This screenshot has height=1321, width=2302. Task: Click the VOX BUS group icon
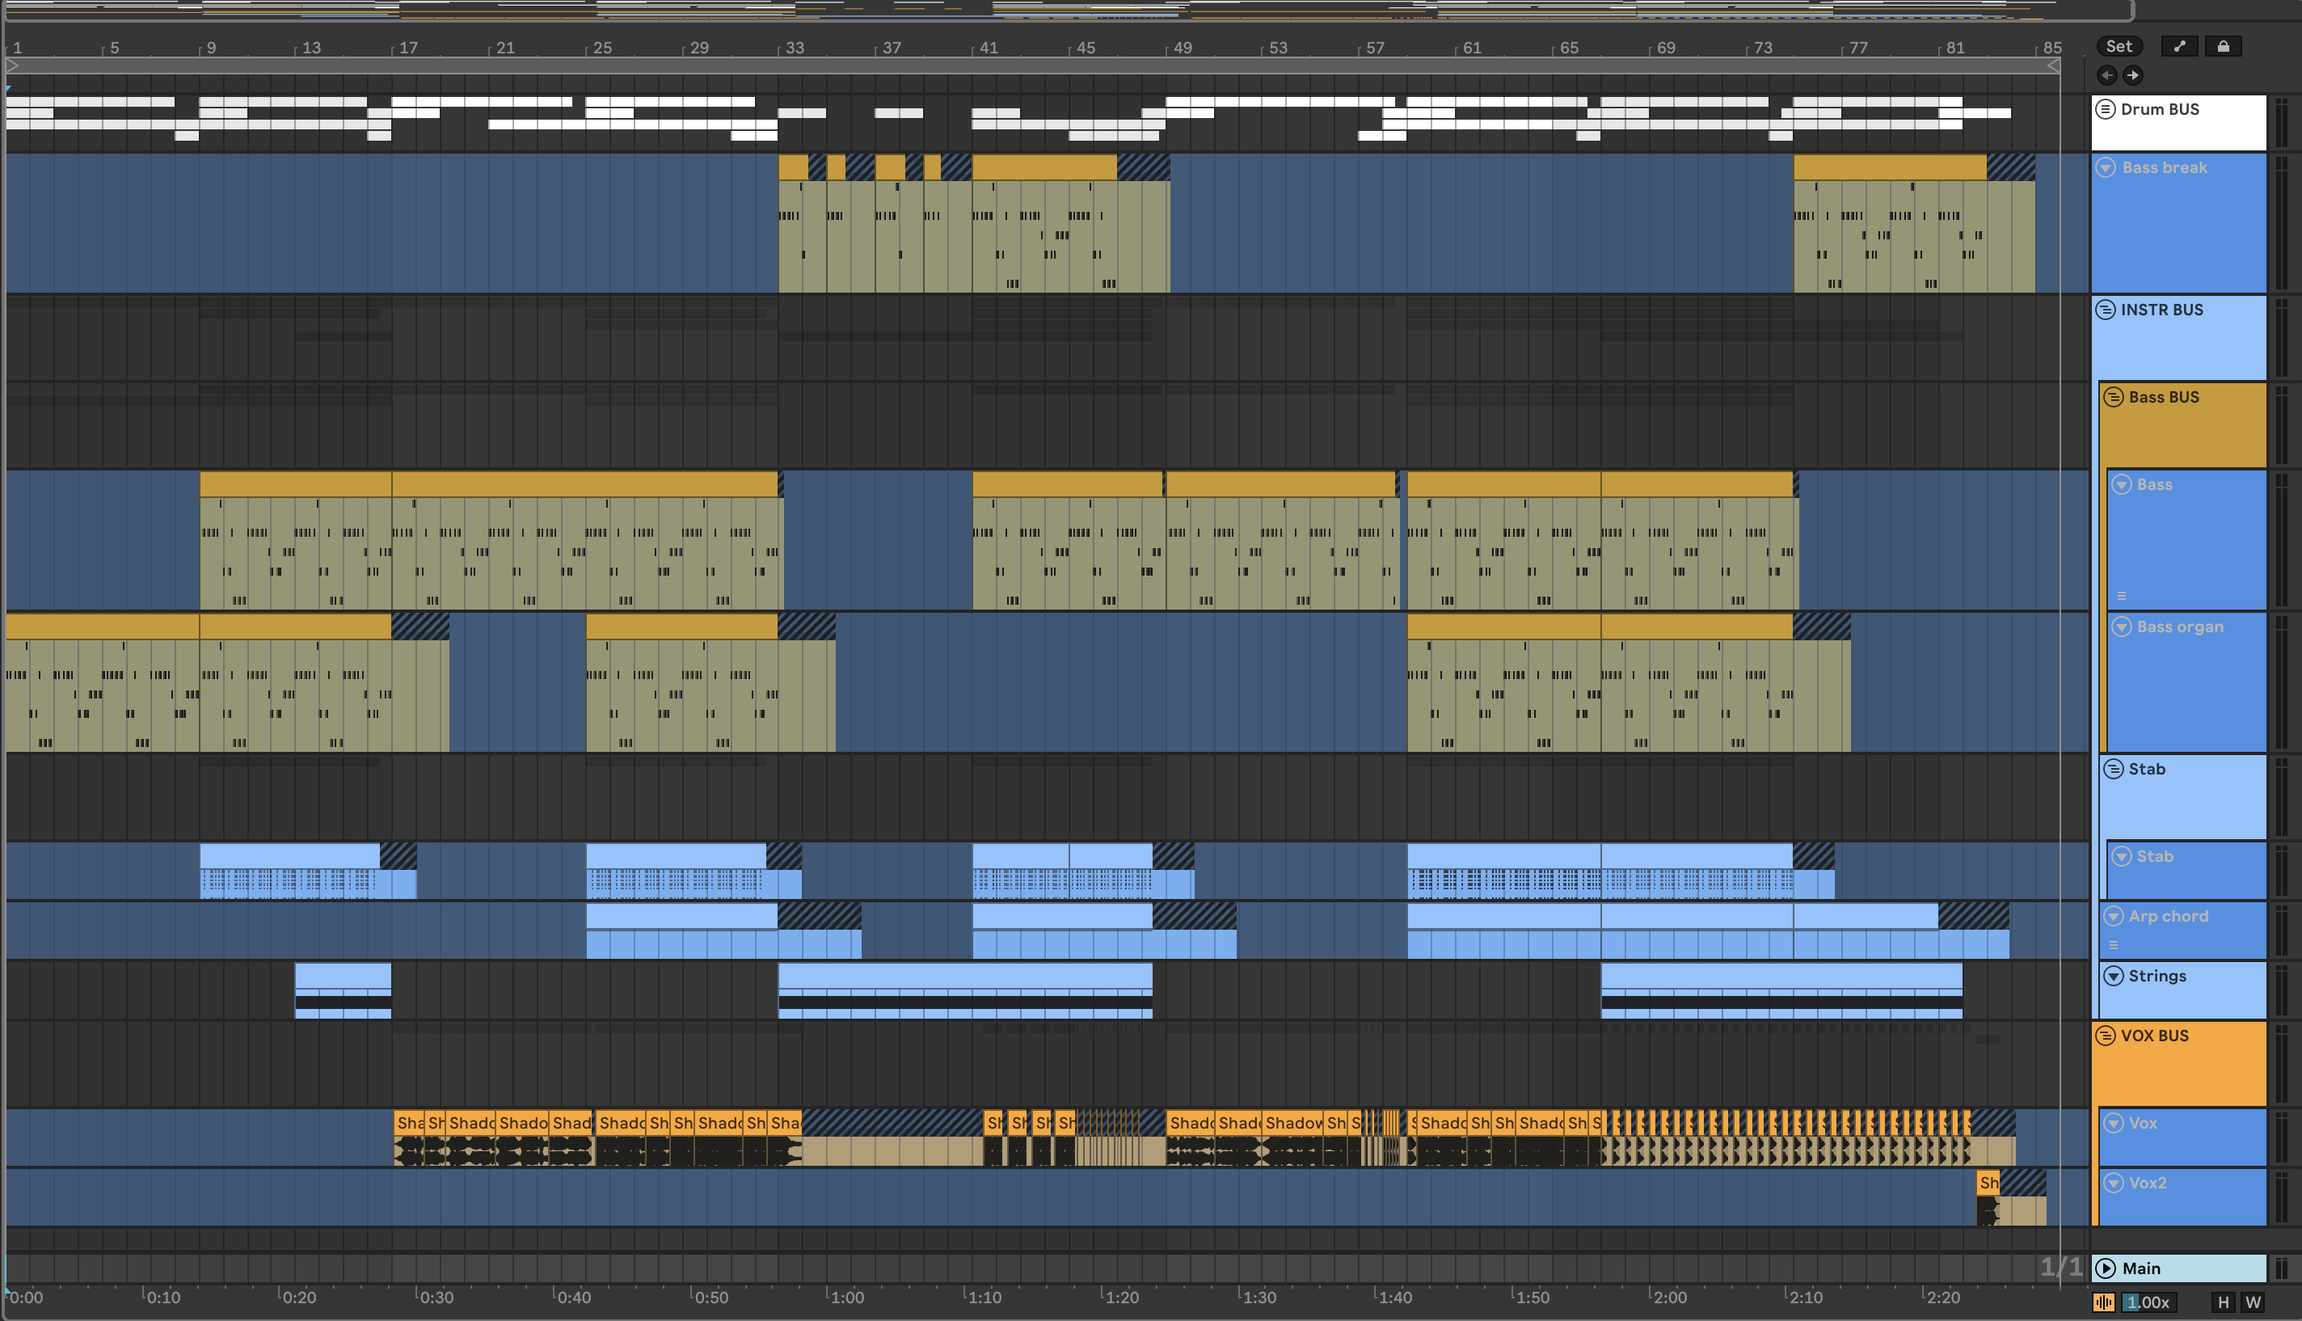click(x=2105, y=1035)
